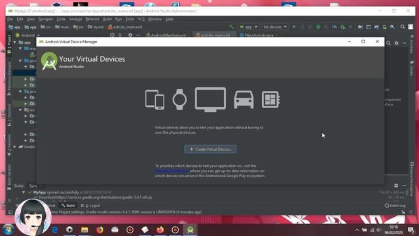This screenshot has height=236, width=419.
Task: Open File Explorer from the taskbar
Action: click(84, 230)
